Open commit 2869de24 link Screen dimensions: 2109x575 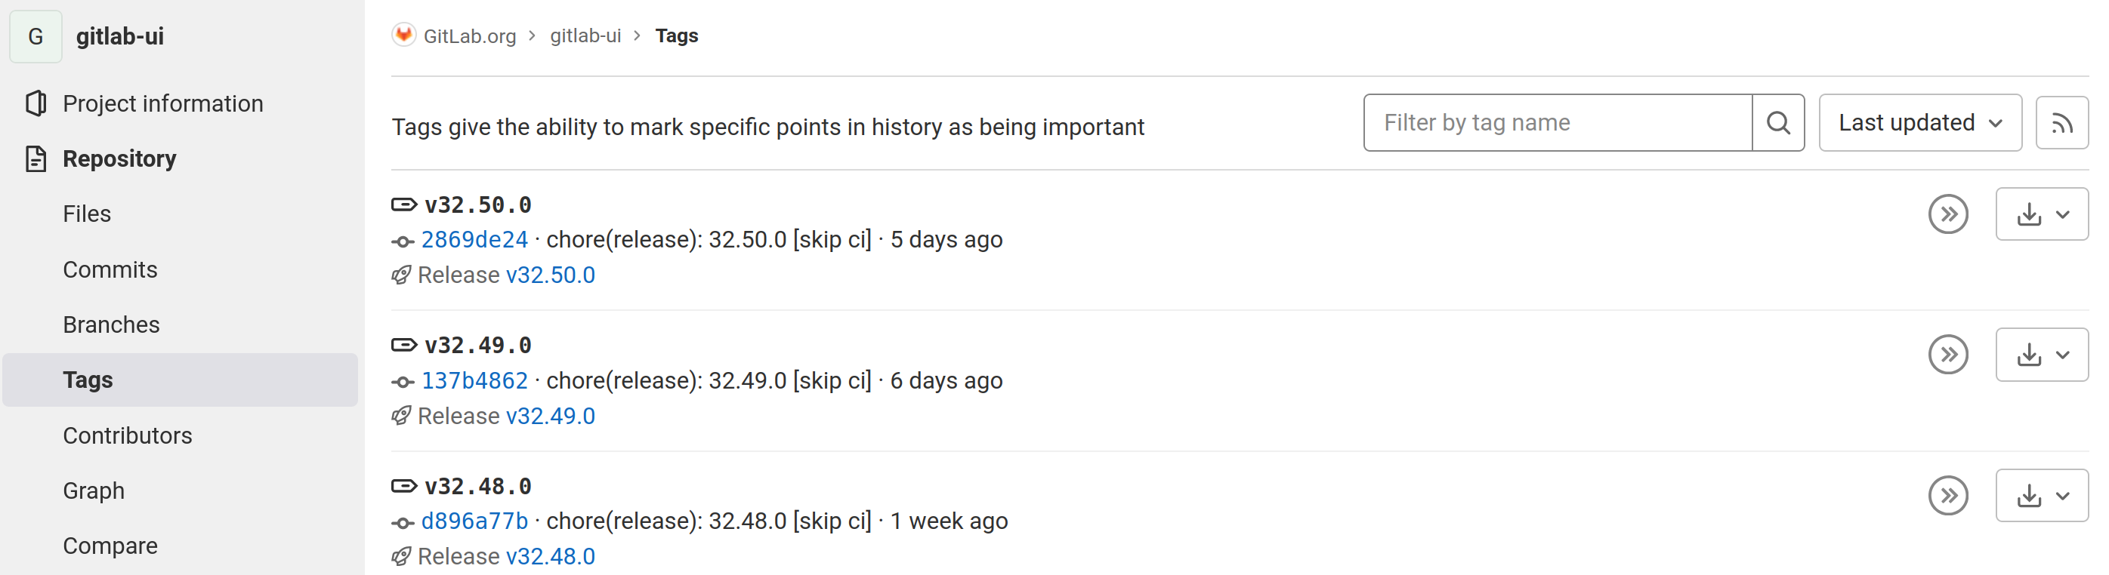pos(474,240)
